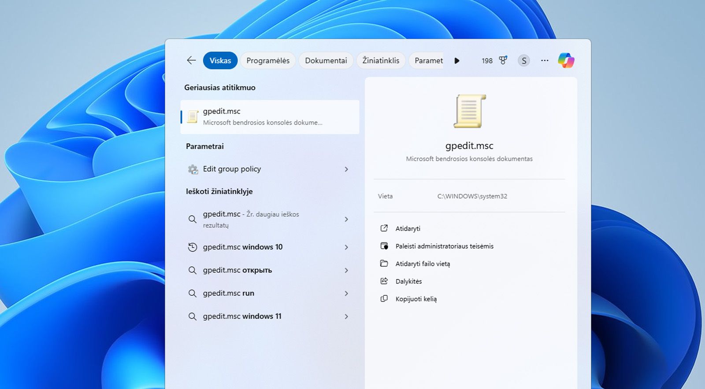705x389 pixels.
Task: Click Dalykitės to share
Action: pyautogui.click(x=409, y=281)
